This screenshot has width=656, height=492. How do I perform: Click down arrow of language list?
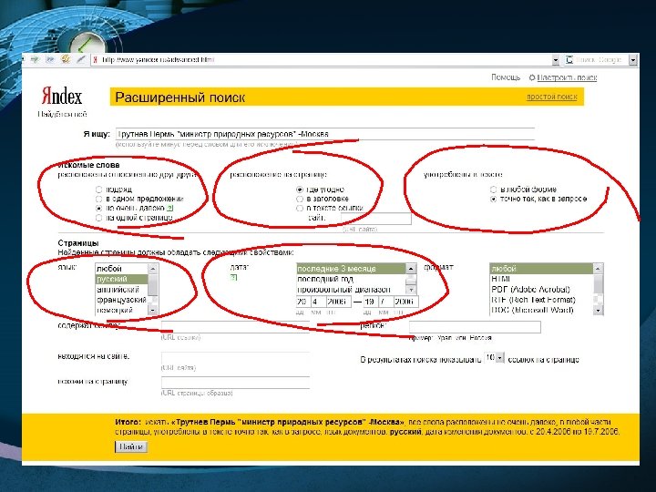tap(153, 311)
